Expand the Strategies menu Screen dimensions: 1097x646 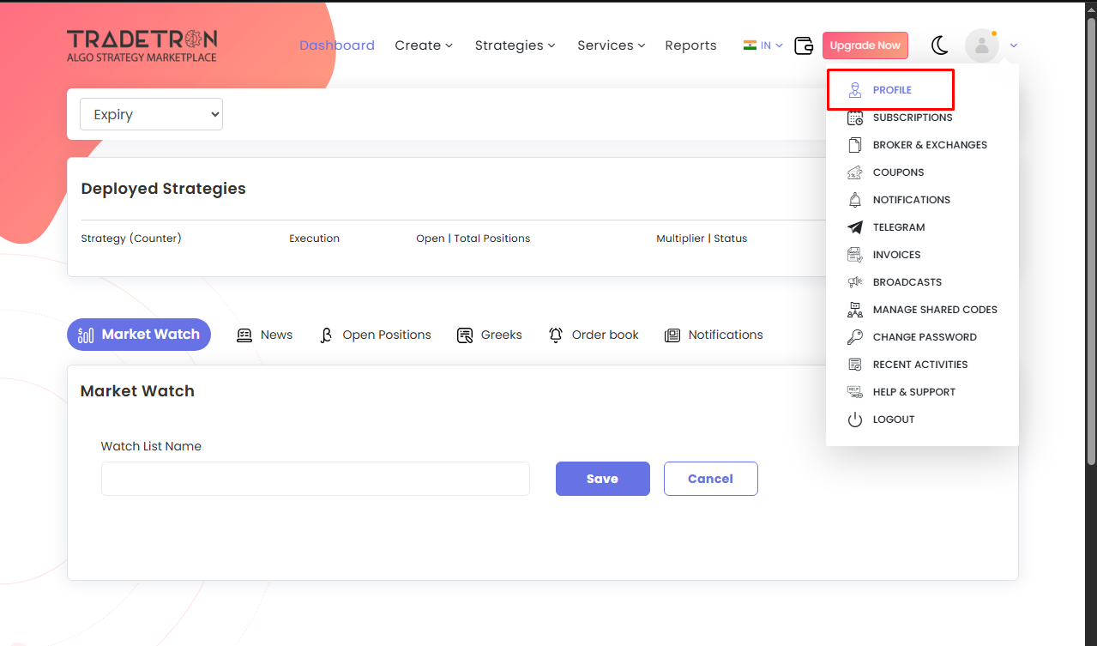pyautogui.click(x=515, y=45)
